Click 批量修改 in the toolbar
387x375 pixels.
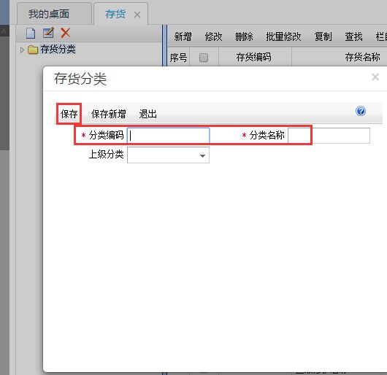283,37
